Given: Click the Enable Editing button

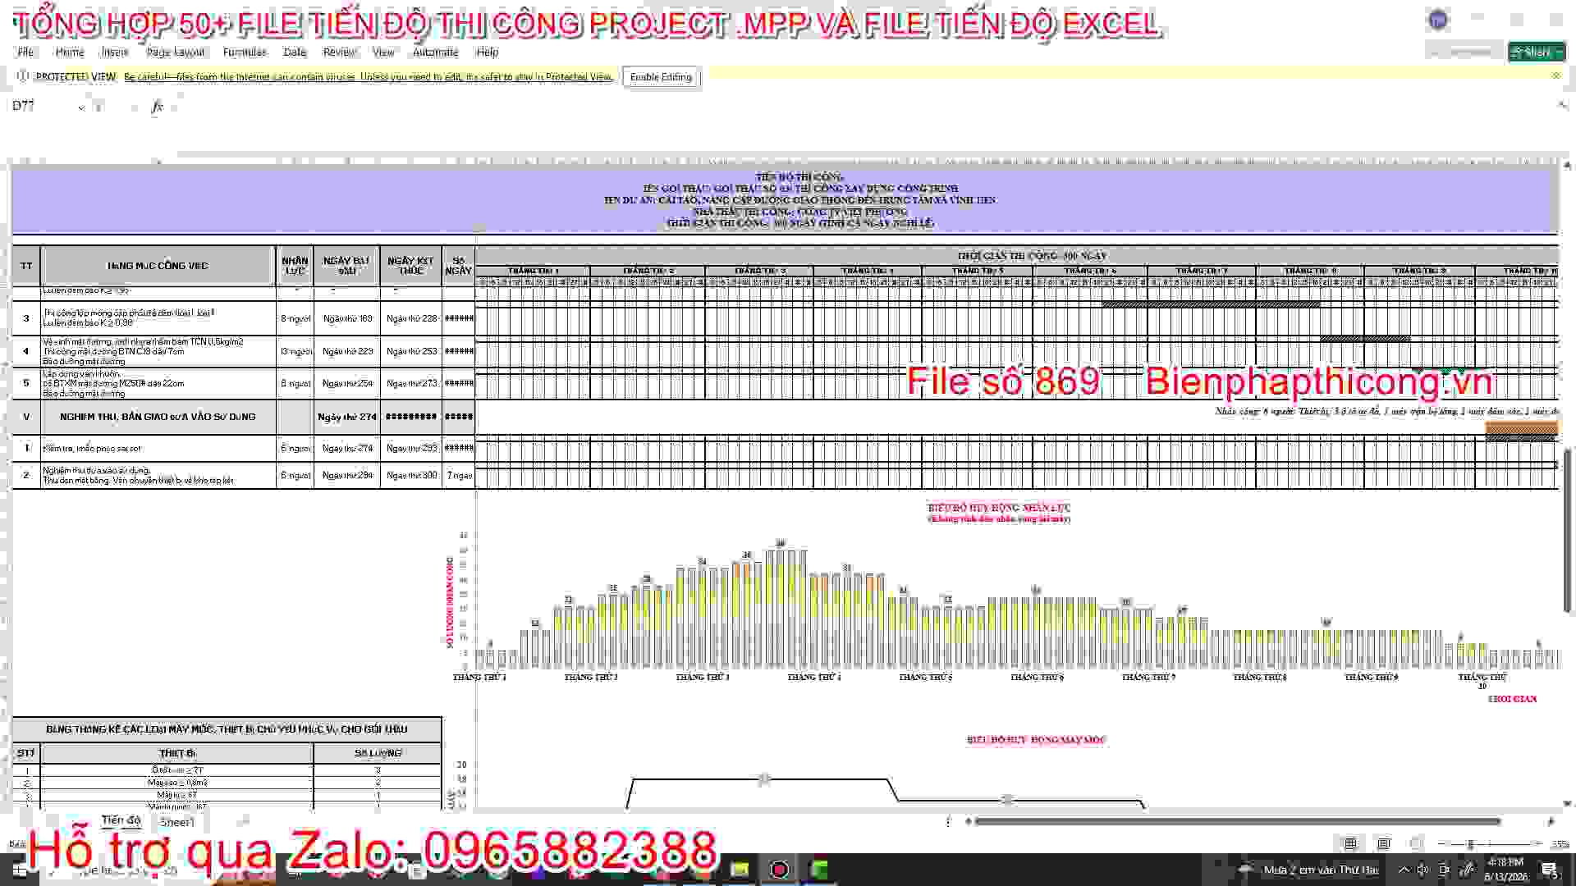Looking at the screenshot, I should click(661, 77).
